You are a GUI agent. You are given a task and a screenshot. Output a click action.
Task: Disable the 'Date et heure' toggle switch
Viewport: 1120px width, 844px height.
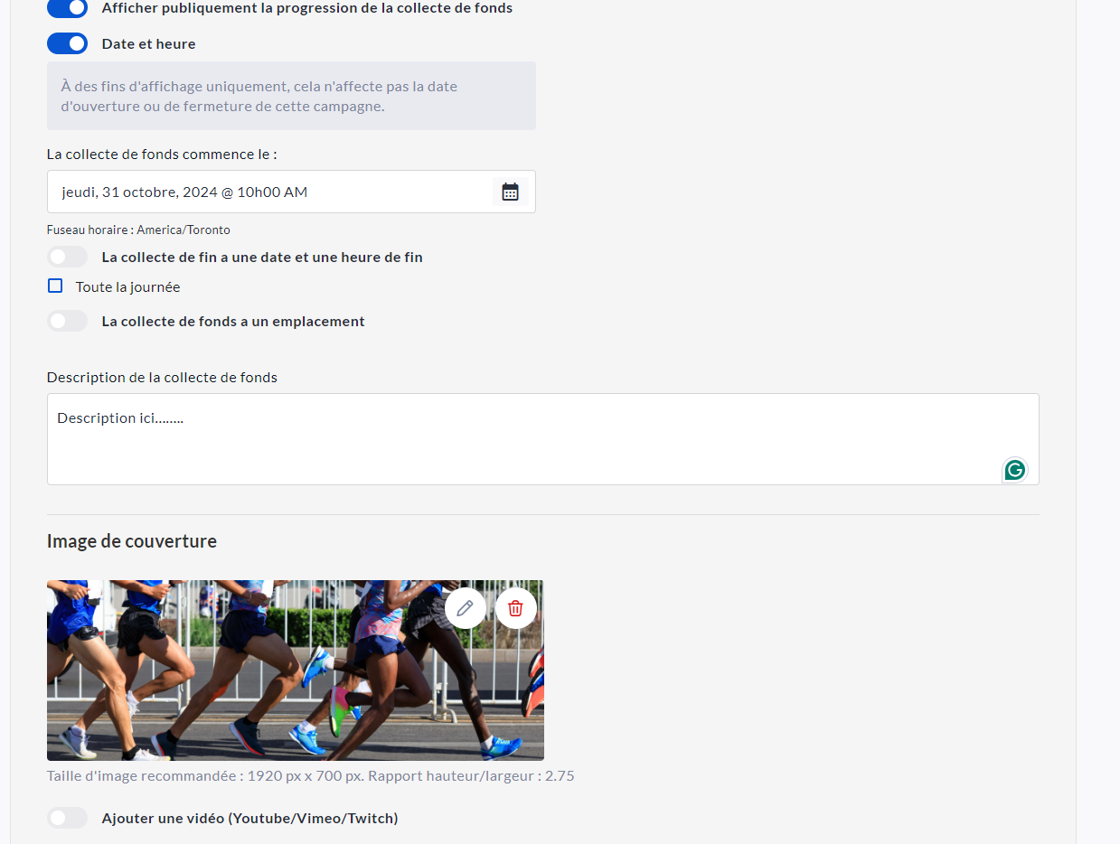pyautogui.click(x=68, y=43)
